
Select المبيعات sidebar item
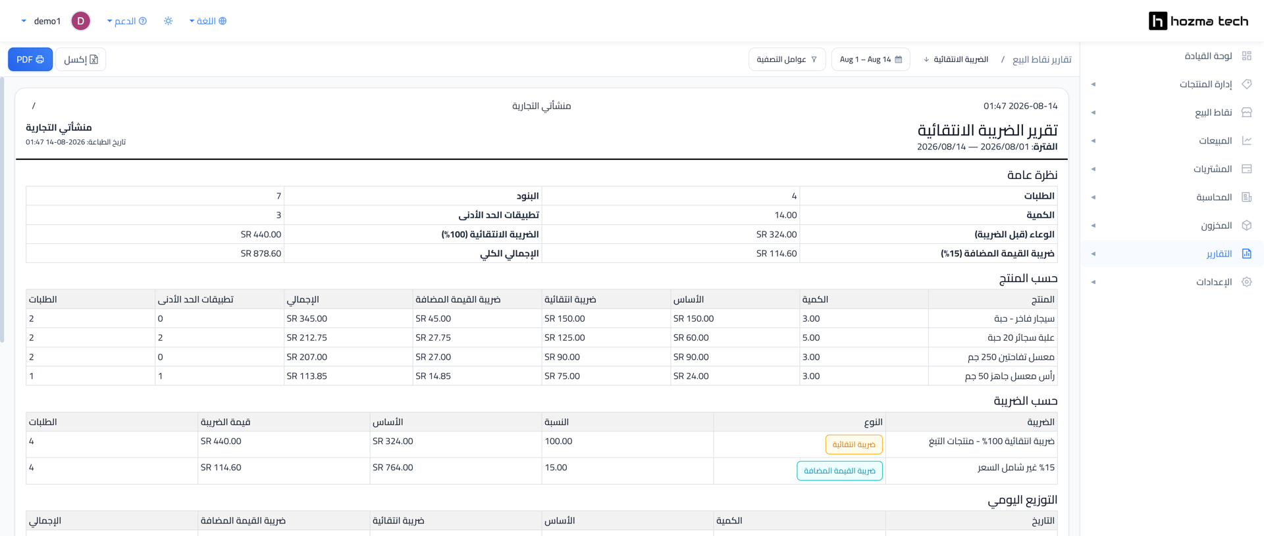(1172, 141)
